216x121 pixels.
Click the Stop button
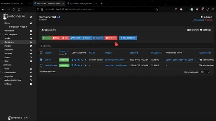[56, 38]
